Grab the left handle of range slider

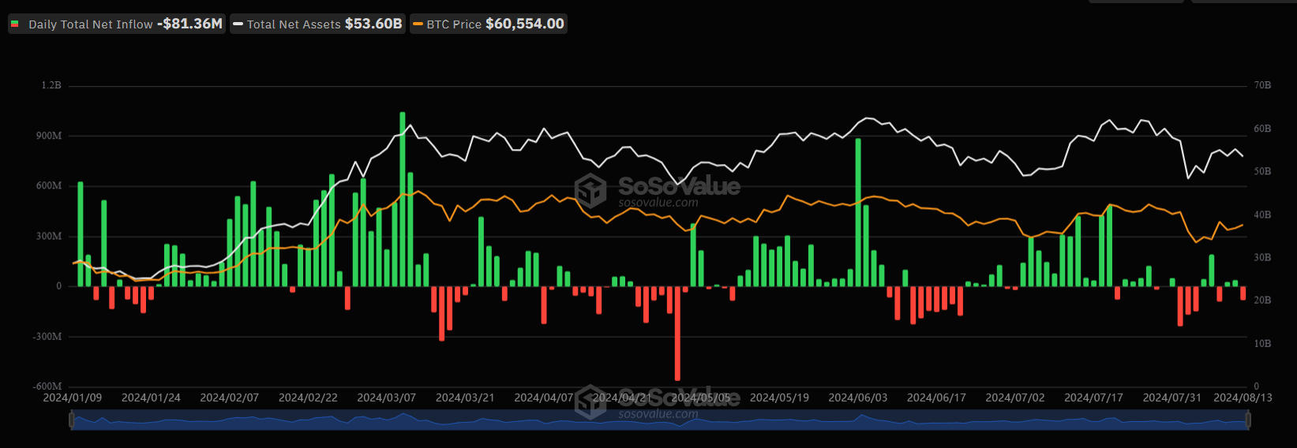[x=72, y=421]
